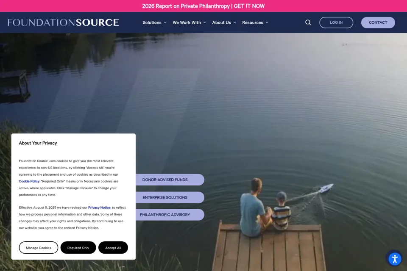The height and width of the screenshot is (271, 407).
Task: Click the About Your Privacy heading
Action: 38,143
